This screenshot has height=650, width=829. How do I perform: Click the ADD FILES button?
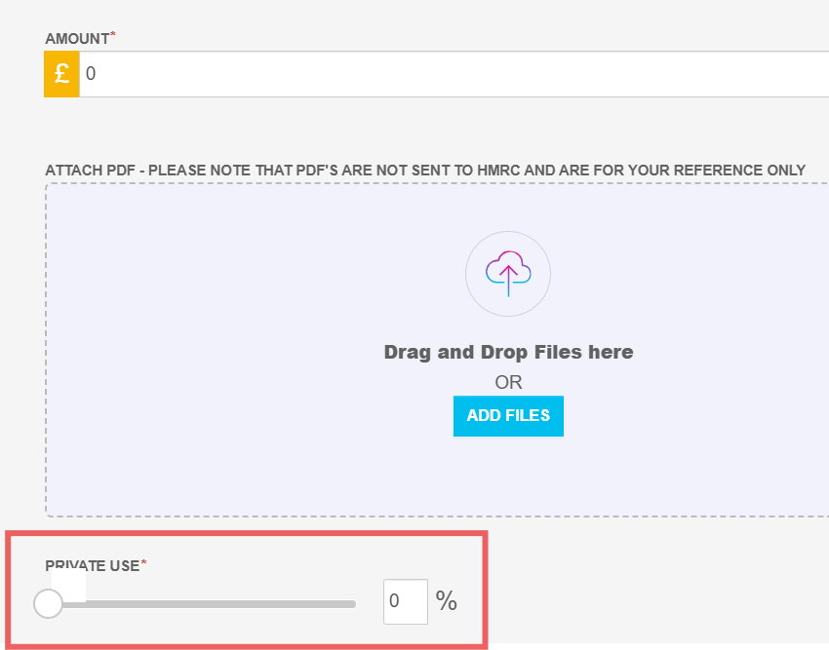pos(508,416)
